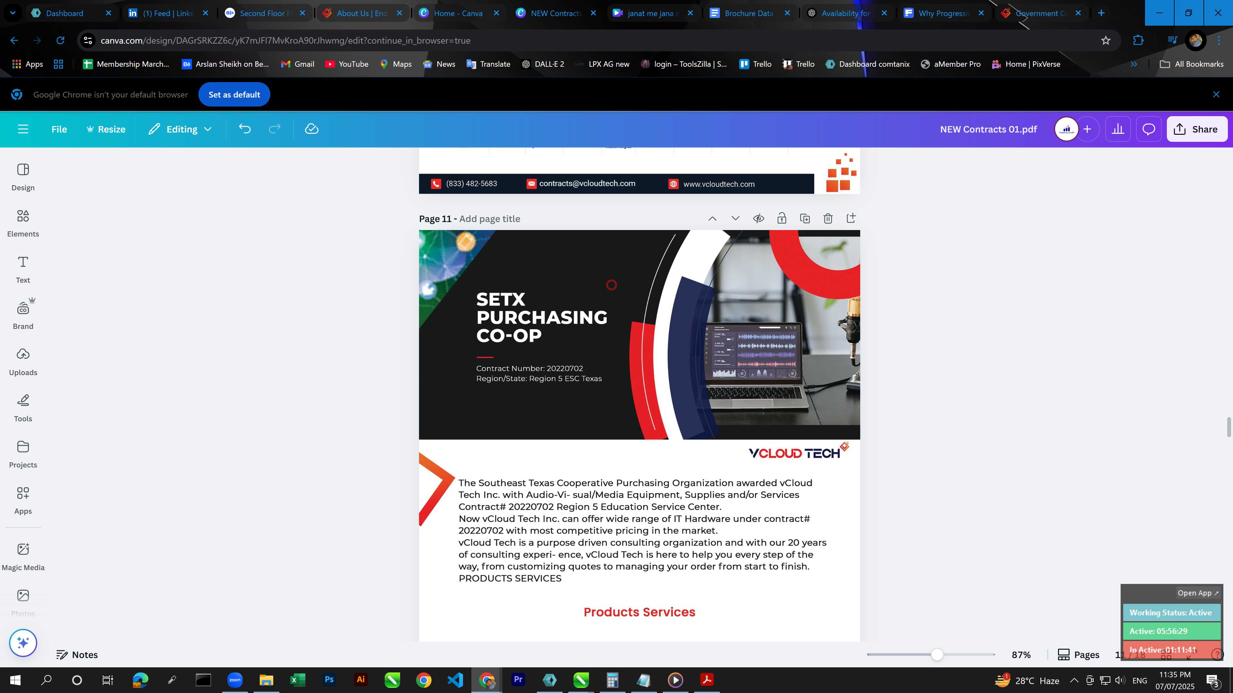Image resolution: width=1233 pixels, height=693 pixels.
Task: Open the tab search dropdown arrow
Action: [x=13, y=13]
